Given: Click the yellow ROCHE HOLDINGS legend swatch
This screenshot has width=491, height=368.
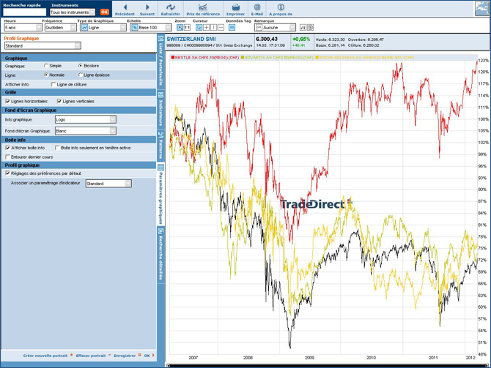Looking at the screenshot, I should (317, 58).
